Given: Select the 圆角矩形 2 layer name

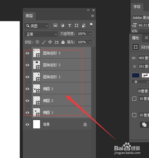Looking at the screenshot, I should [x=52, y=65].
